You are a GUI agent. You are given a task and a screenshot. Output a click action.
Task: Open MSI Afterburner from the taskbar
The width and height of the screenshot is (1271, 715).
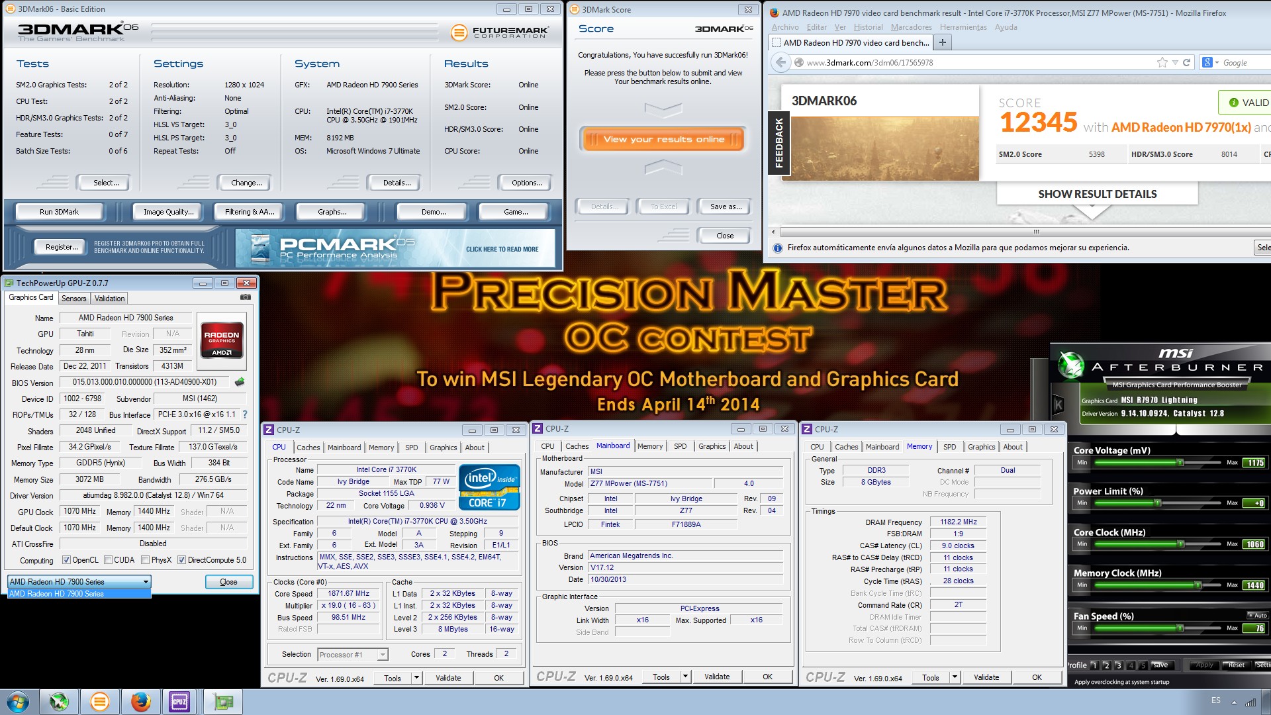60,702
